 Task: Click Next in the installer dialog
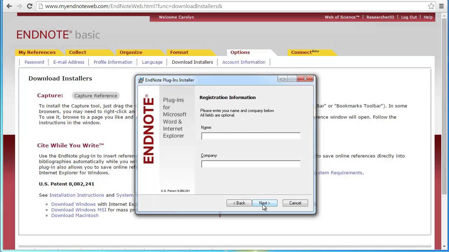click(x=264, y=203)
